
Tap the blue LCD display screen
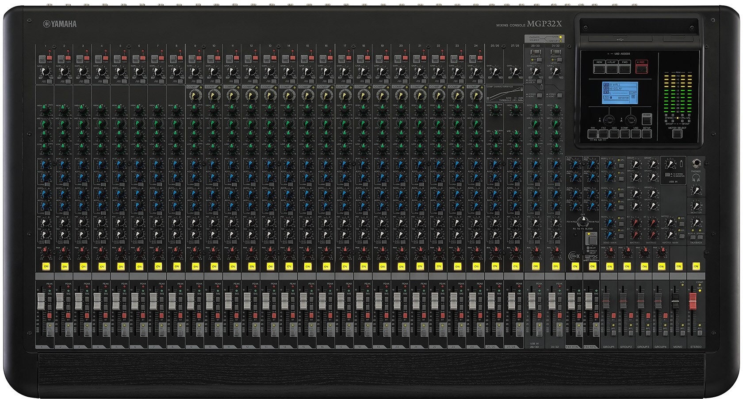(619, 93)
